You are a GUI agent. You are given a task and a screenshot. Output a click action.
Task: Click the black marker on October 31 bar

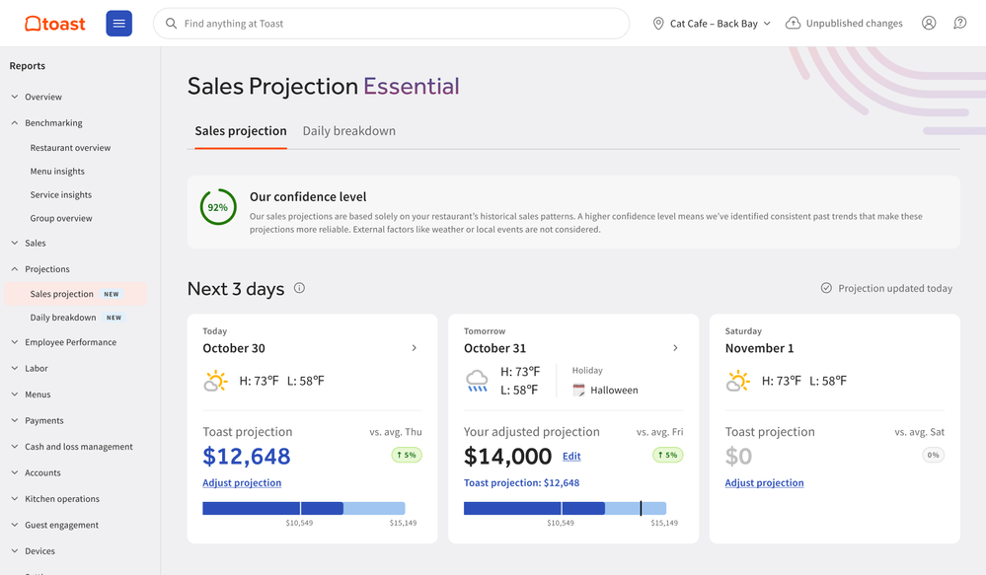click(641, 508)
